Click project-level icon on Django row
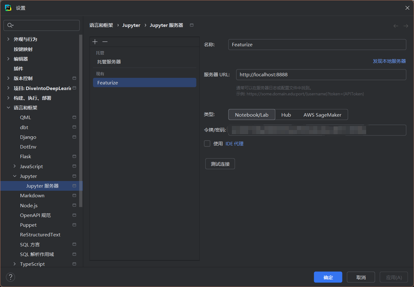 click(x=74, y=137)
